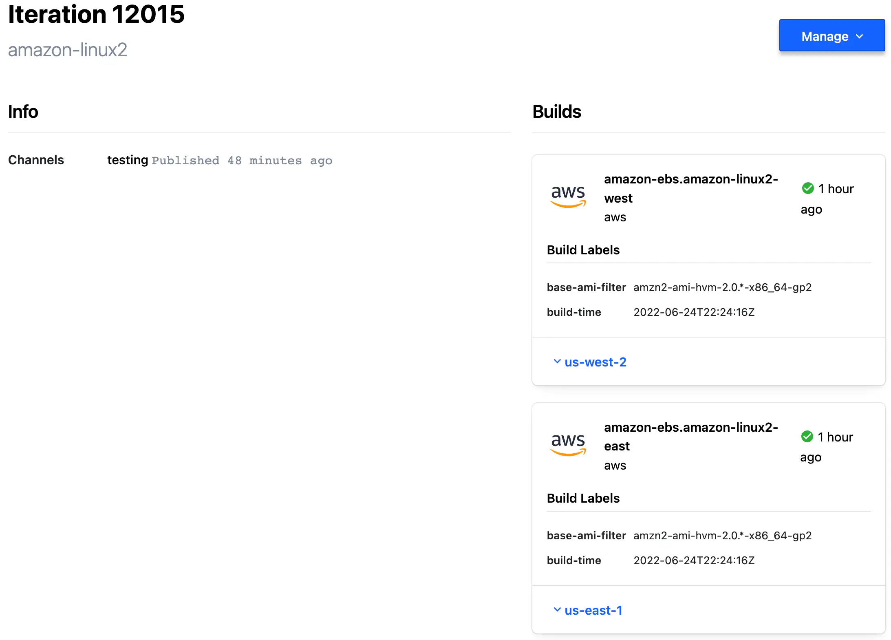Click the AWS logo on west build
The width and height of the screenshot is (891, 640).
568,196
